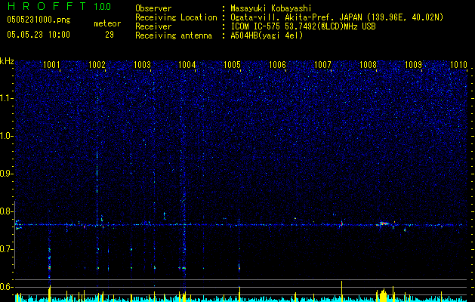Click the A504HB(yagi 4el) antenna text

(x=267, y=35)
